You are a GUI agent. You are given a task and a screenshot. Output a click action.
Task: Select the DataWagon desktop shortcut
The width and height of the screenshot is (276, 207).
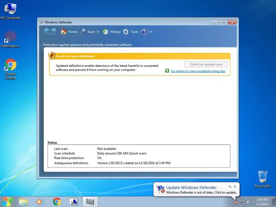[x=11, y=39]
